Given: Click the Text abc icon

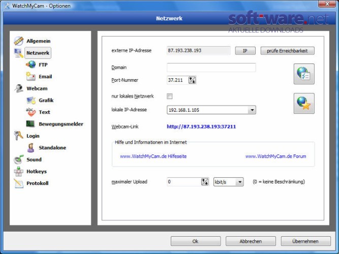Looking at the screenshot, I should (30, 112).
